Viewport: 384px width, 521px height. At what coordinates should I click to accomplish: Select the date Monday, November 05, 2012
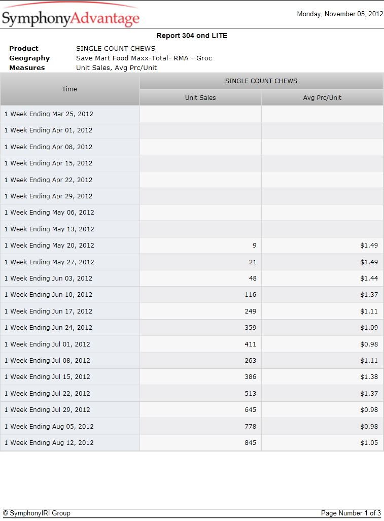(x=340, y=14)
